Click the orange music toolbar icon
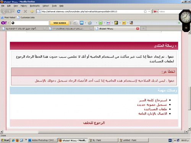 (x=124, y=23)
